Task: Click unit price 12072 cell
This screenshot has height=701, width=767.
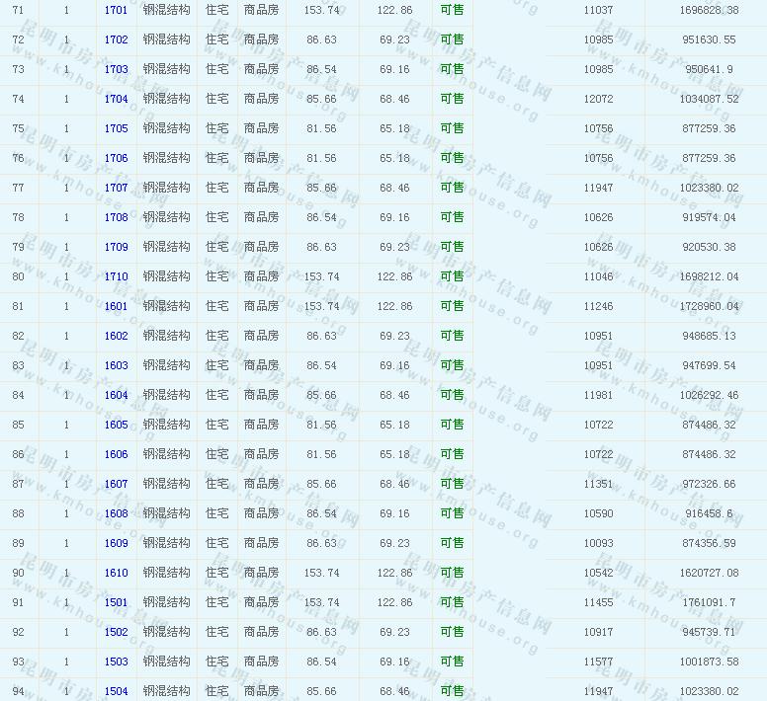Action: pyautogui.click(x=598, y=99)
